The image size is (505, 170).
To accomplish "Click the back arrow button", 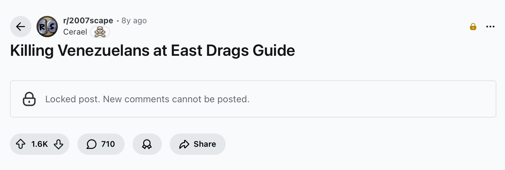I will pyautogui.click(x=21, y=27).
